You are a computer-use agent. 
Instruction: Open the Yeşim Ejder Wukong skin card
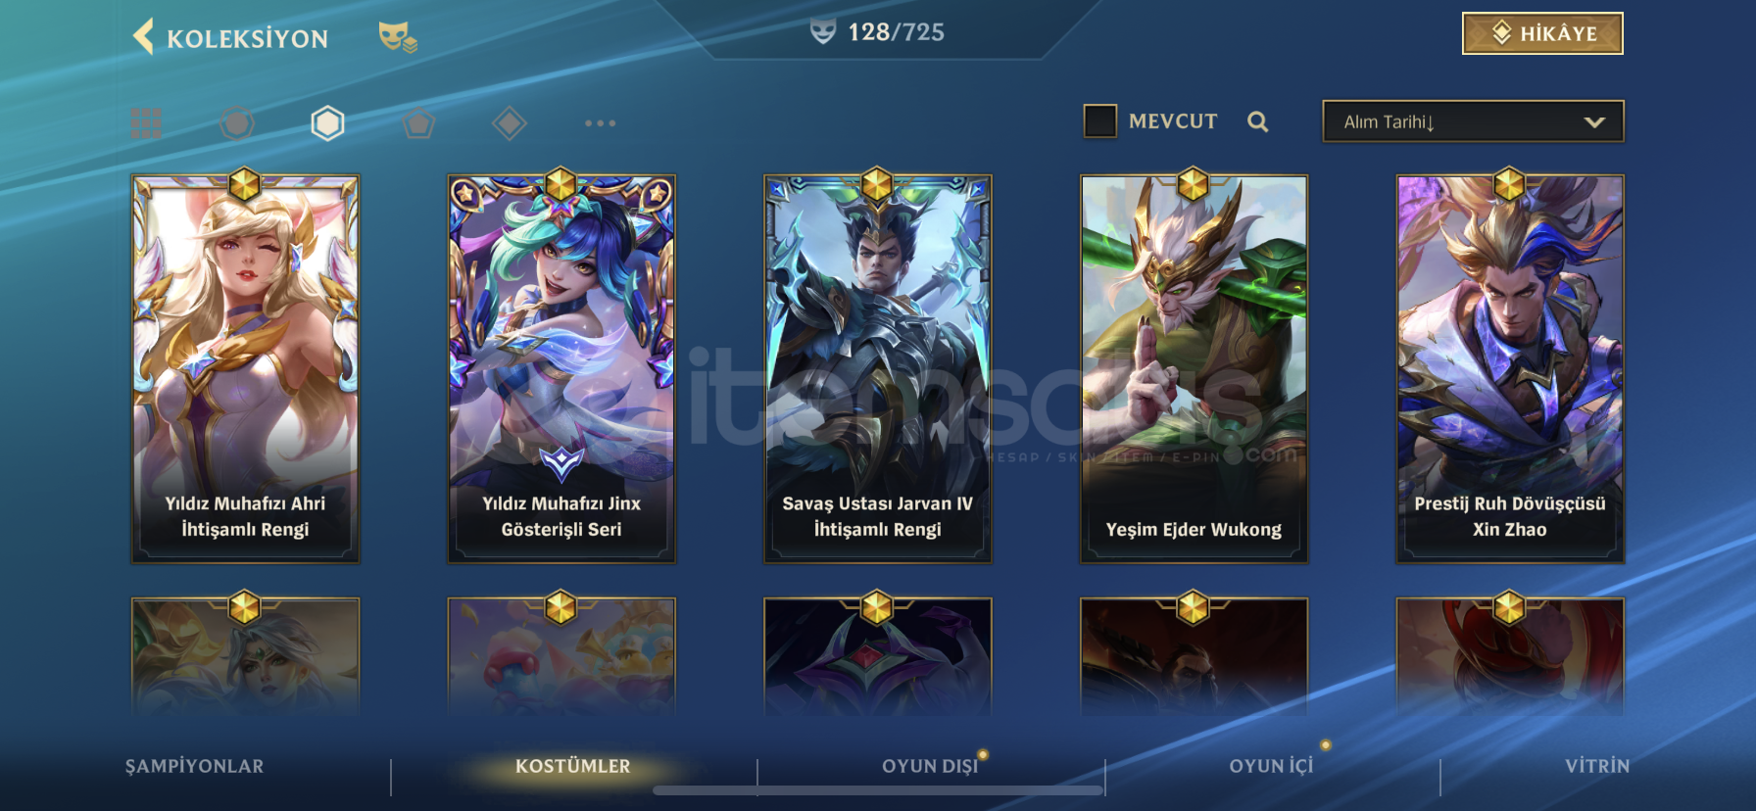[x=1194, y=369]
